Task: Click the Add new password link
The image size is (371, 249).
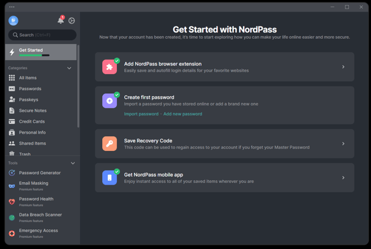Action: (x=182, y=114)
